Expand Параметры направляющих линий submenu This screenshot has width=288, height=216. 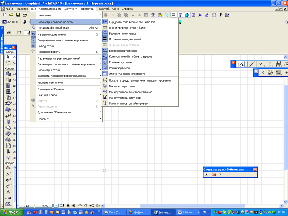click(66, 58)
